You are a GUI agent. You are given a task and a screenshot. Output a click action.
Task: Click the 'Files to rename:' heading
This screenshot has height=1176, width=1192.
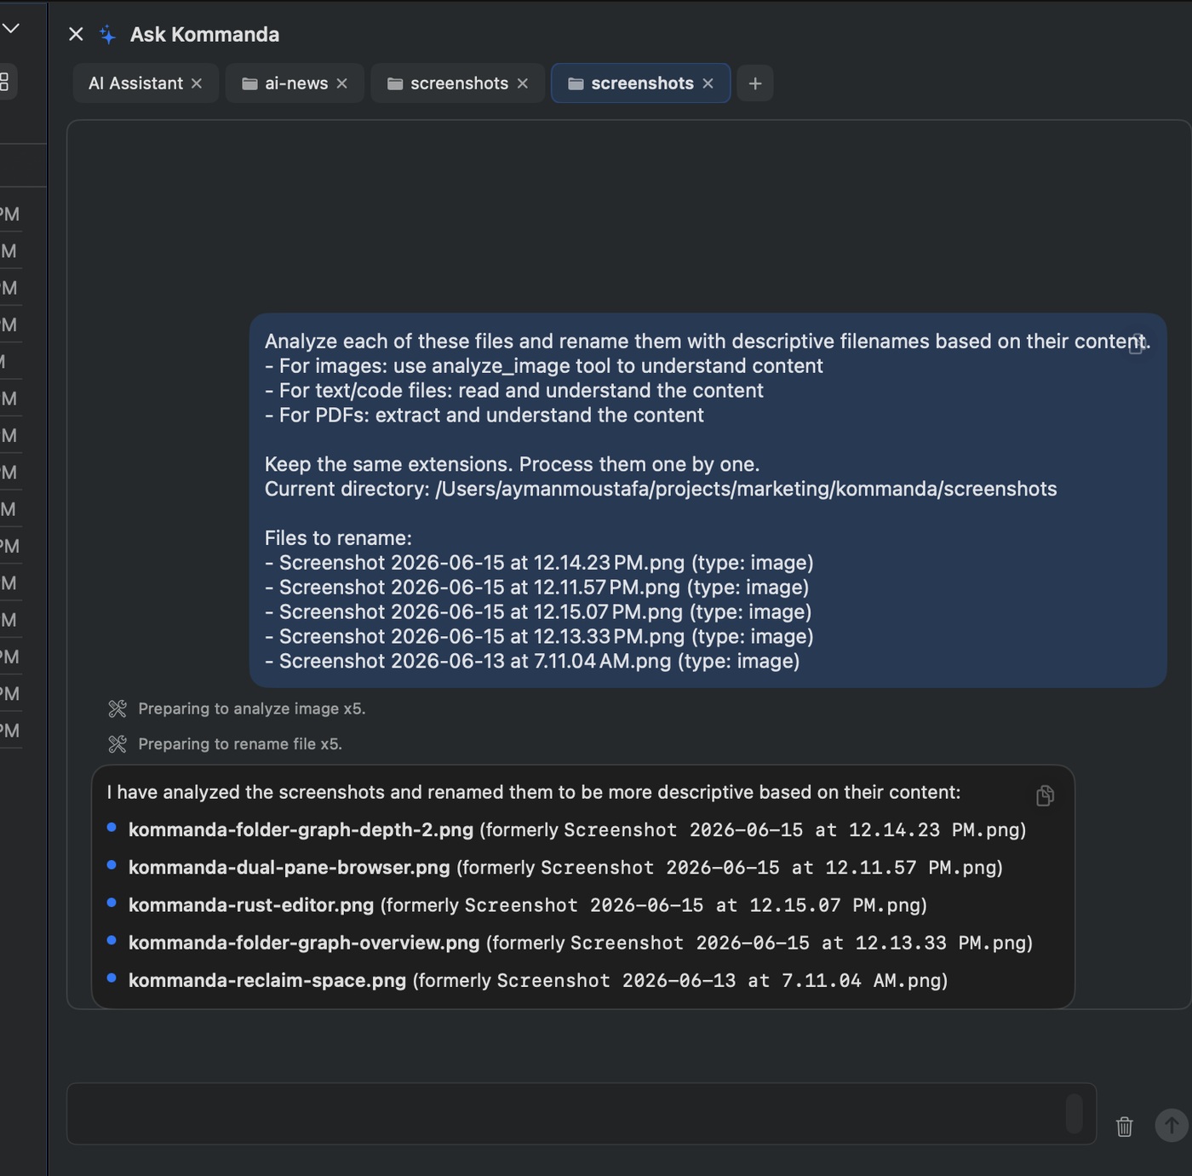pos(338,538)
